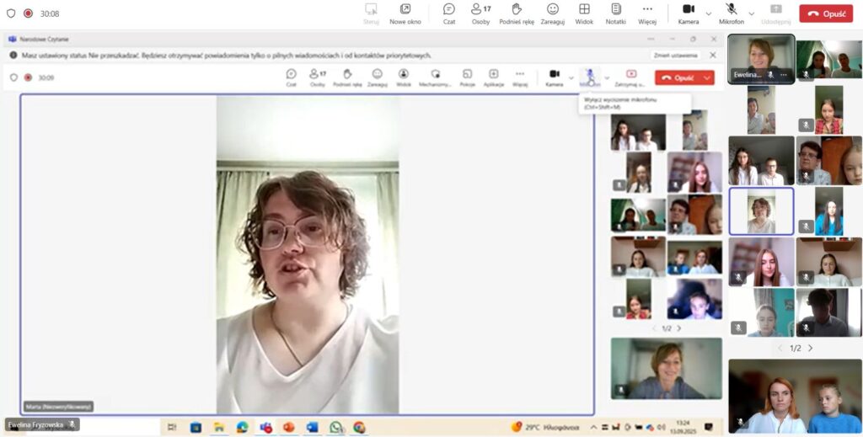Expand microphone options arrow beside top Mikrofon
Screen dimensions: 863x437
coord(752,13)
